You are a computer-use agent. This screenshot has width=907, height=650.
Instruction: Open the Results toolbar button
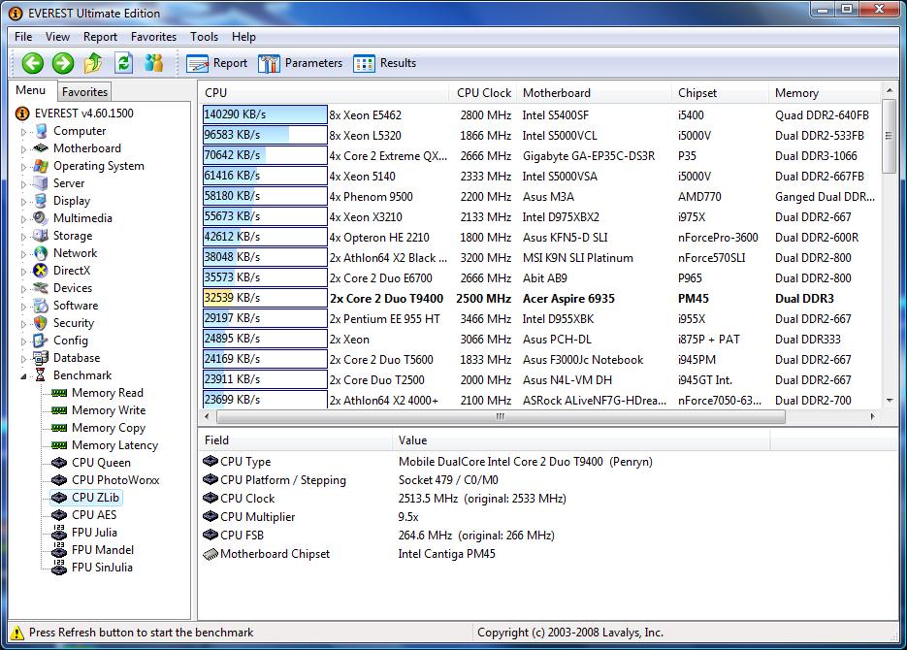tap(385, 63)
